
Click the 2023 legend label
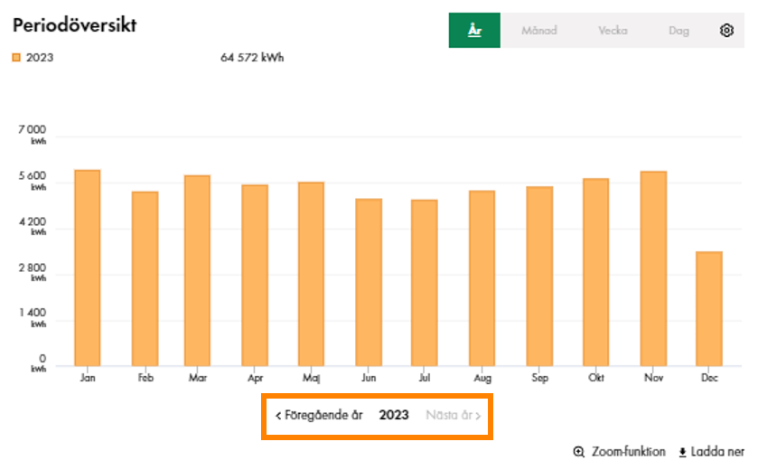(40, 58)
